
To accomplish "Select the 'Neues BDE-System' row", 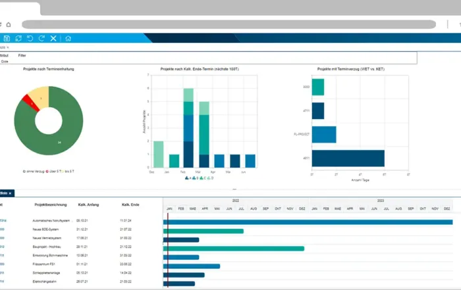I will [81, 230].
